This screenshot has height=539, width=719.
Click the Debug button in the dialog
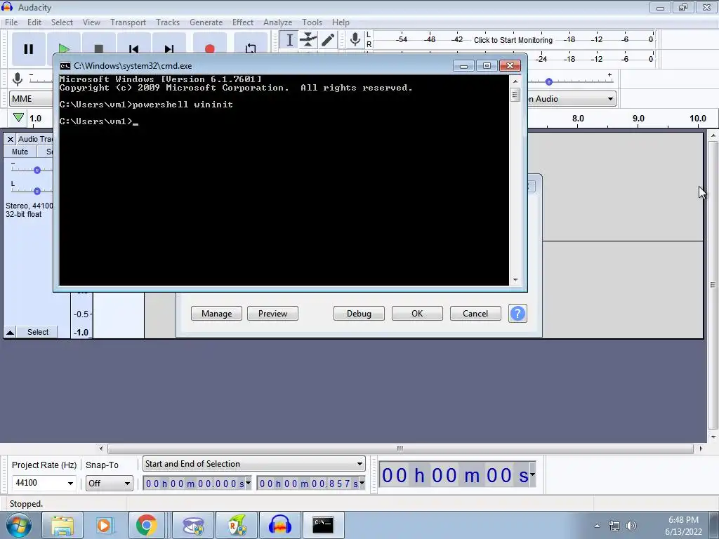click(359, 314)
